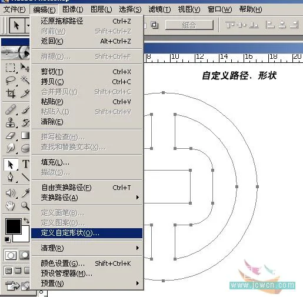This screenshot has width=303, height=297.
Task: Select the Type tool
Action: point(25,164)
